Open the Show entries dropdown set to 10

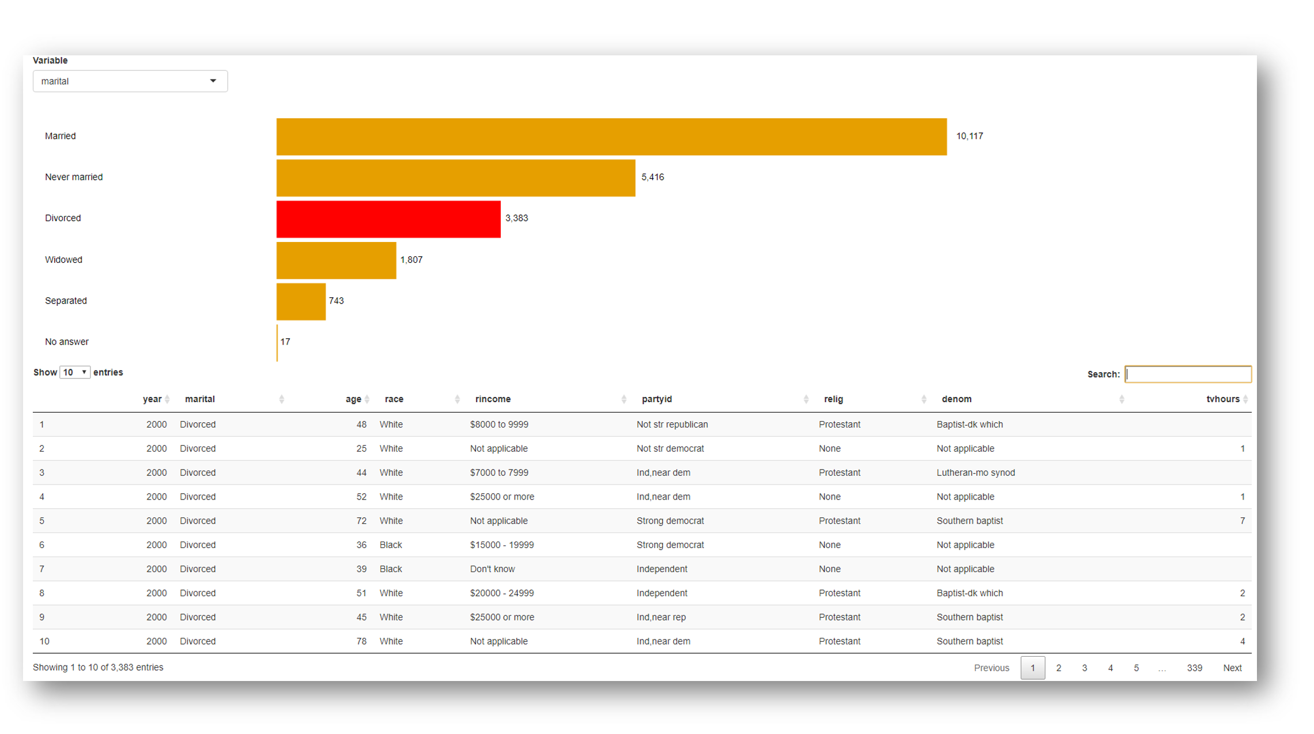(x=75, y=372)
